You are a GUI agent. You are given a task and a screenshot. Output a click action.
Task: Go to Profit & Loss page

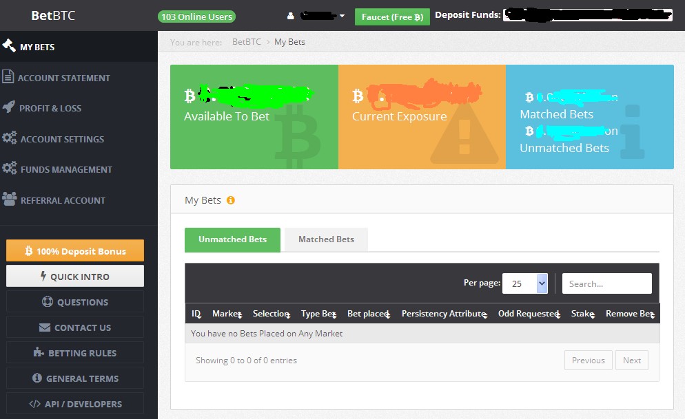79,108
